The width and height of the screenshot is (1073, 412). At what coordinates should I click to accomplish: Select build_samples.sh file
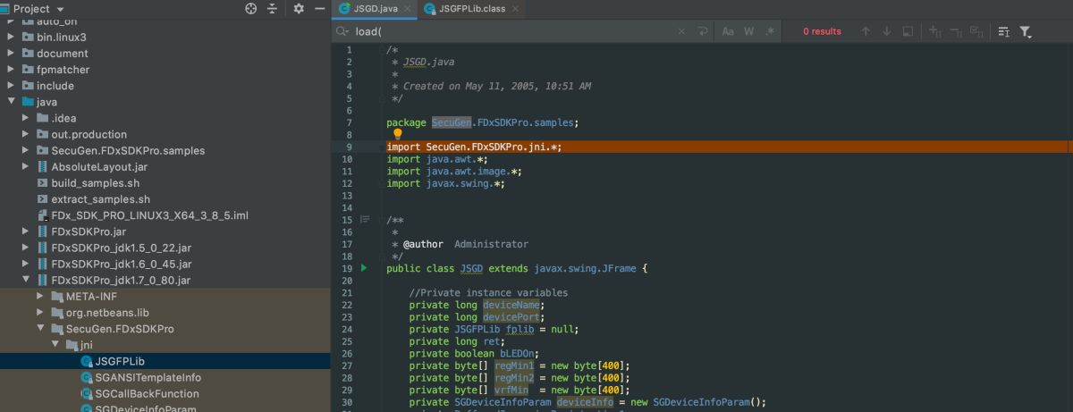pos(95,183)
